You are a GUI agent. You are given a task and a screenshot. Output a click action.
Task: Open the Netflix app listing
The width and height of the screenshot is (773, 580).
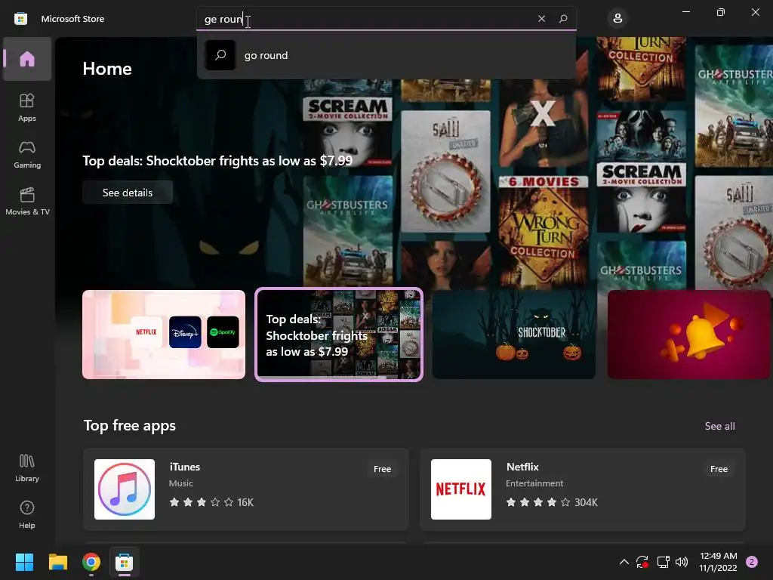[583, 489]
